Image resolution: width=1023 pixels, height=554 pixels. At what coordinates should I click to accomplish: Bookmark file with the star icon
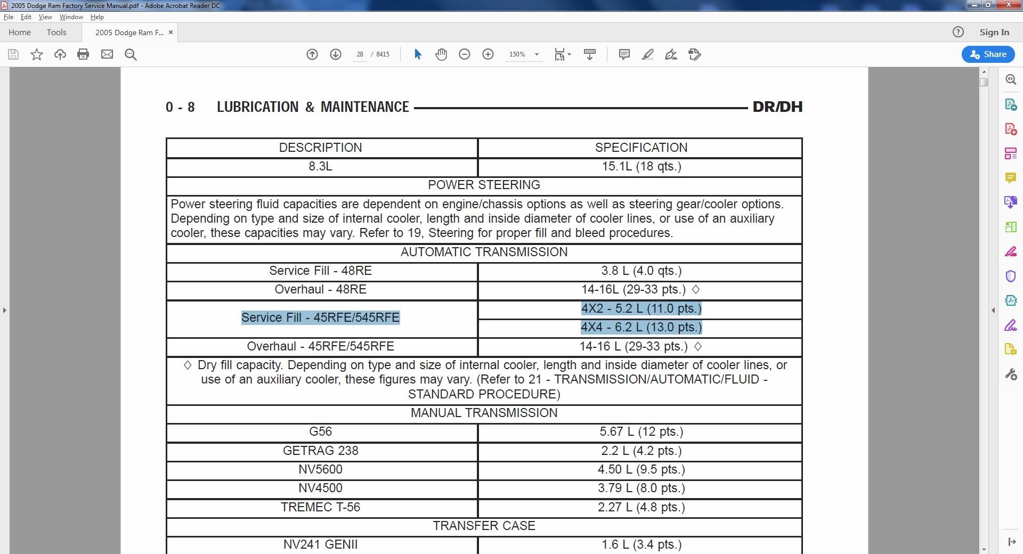37,54
